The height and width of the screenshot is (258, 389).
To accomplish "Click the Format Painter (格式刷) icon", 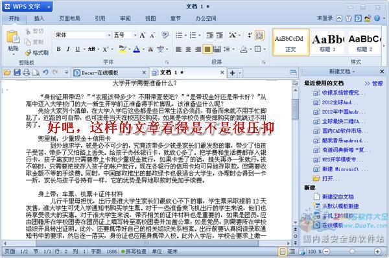I will pos(37,53).
